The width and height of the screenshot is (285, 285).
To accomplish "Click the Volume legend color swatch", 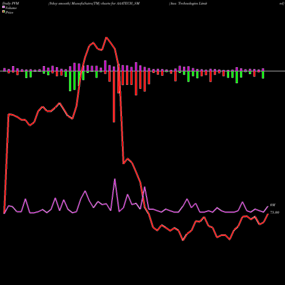I will click(3, 7).
